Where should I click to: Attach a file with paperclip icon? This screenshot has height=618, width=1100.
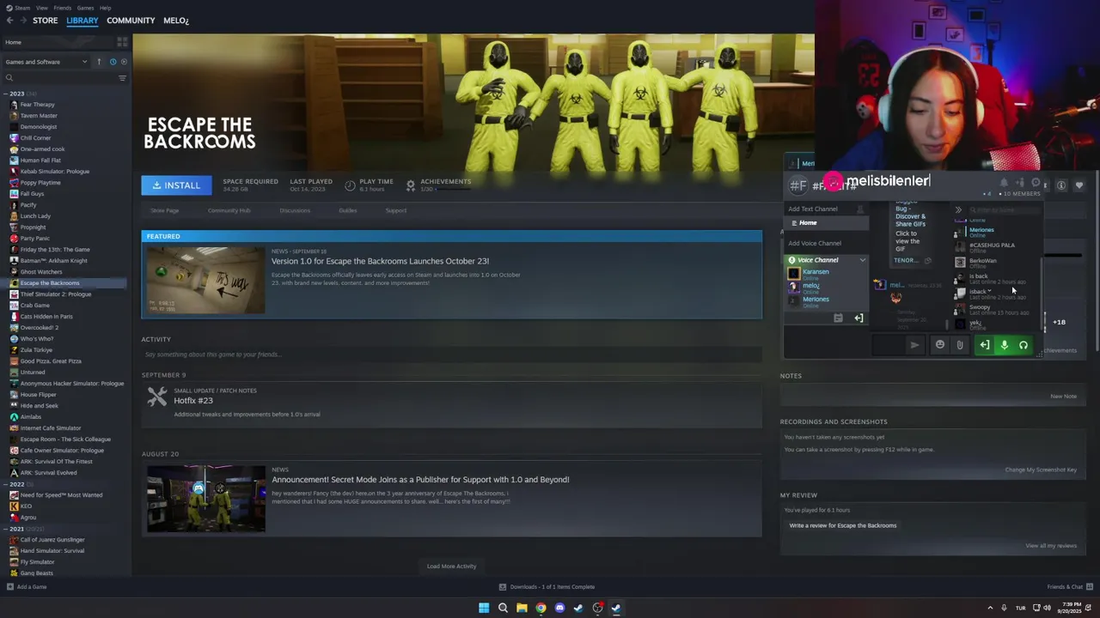pos(960,345)
